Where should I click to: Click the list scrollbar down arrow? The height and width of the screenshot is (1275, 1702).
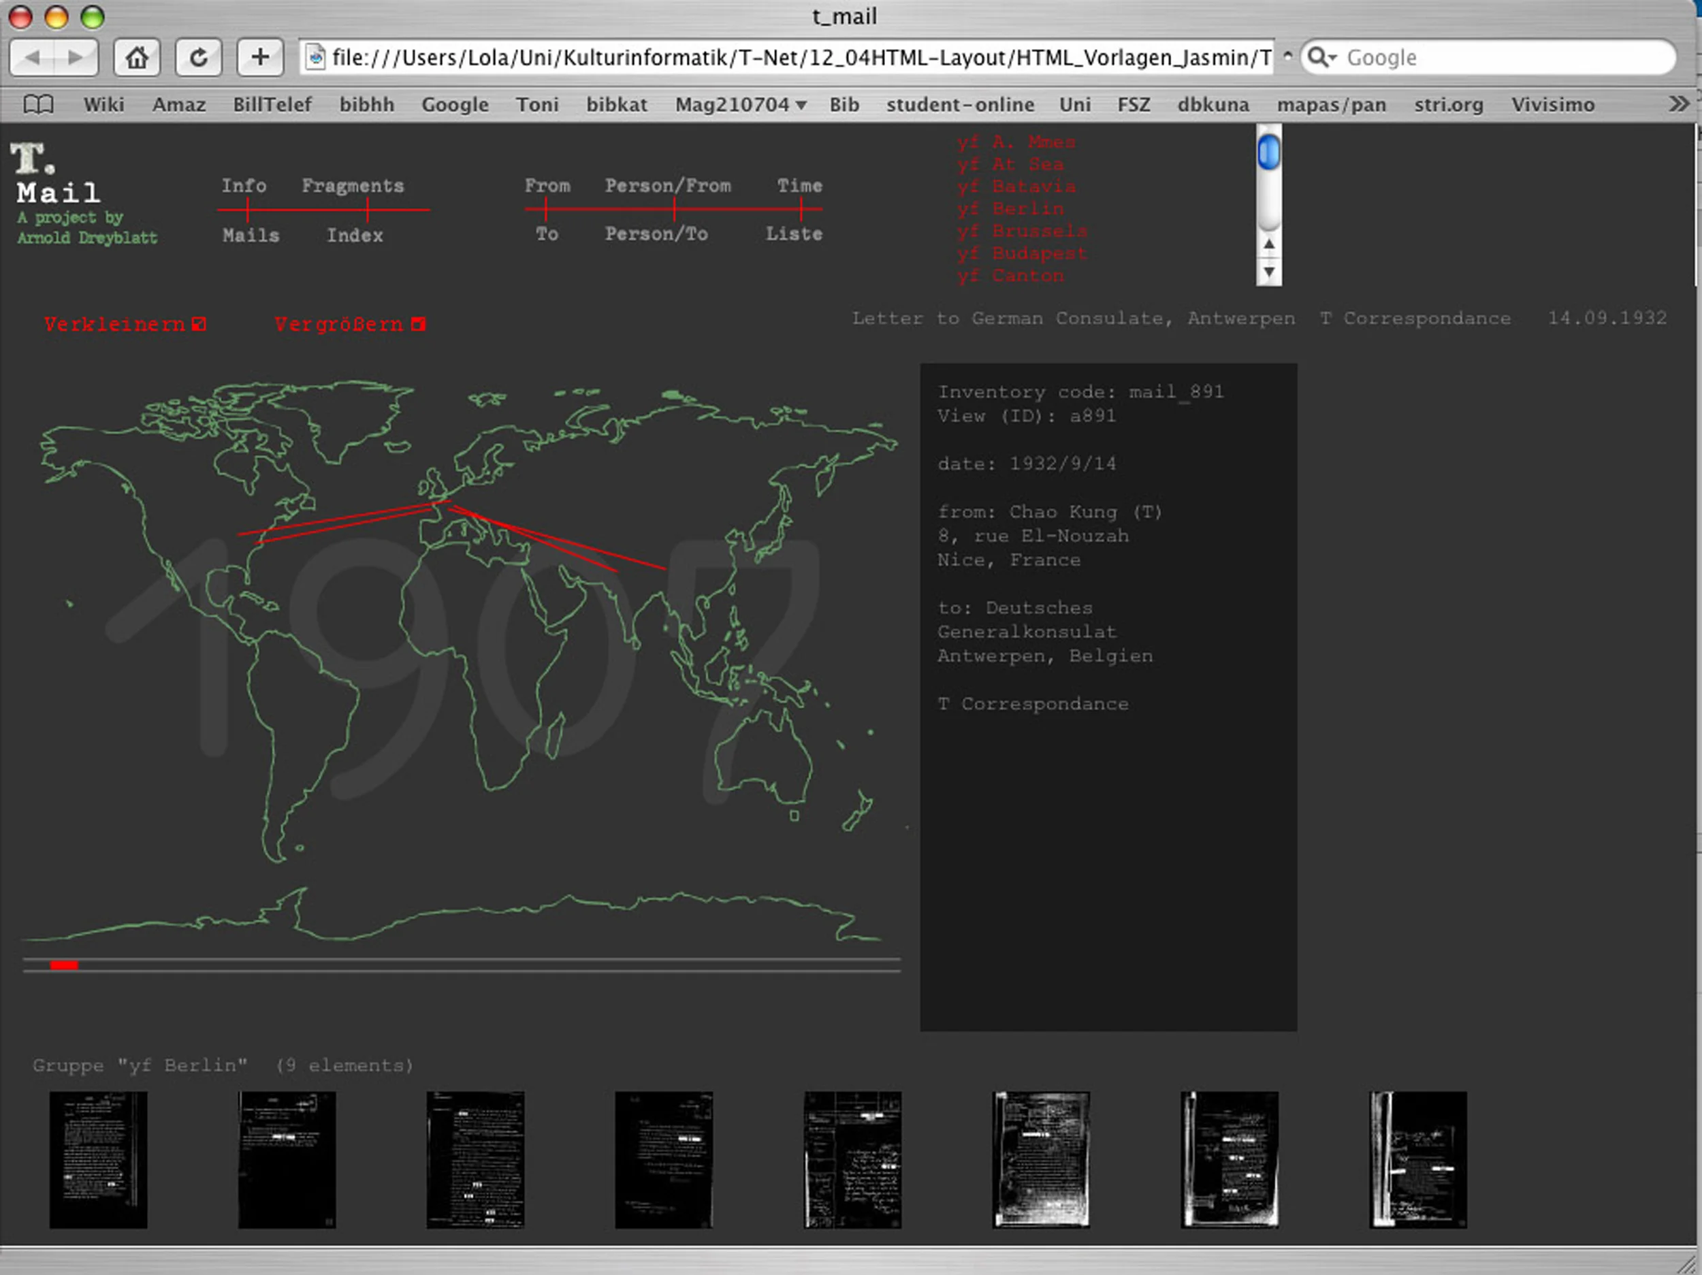1269,272
